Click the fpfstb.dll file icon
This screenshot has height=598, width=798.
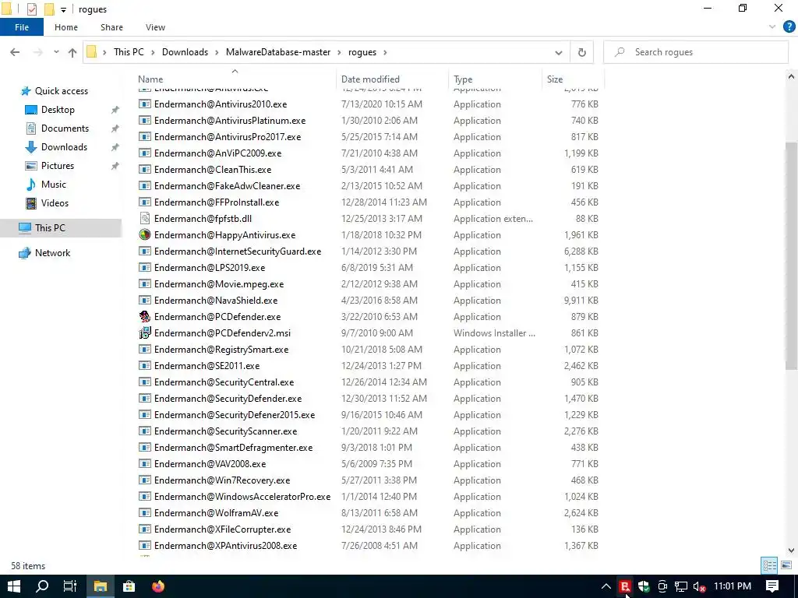point(145,219)
